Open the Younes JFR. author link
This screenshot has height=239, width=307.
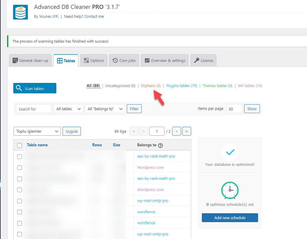(49, 17)
